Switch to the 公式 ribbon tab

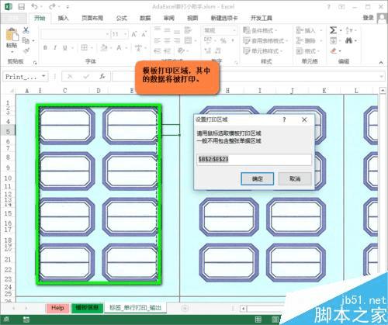pyautogui.click(x=121, y=18)
